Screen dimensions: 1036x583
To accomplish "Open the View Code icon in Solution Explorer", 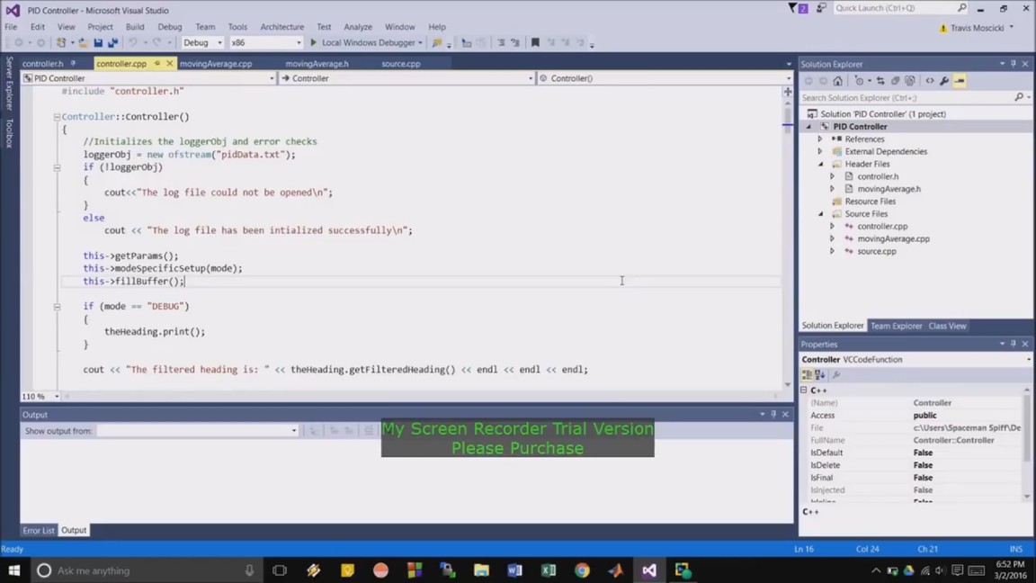I will (930, 81).
